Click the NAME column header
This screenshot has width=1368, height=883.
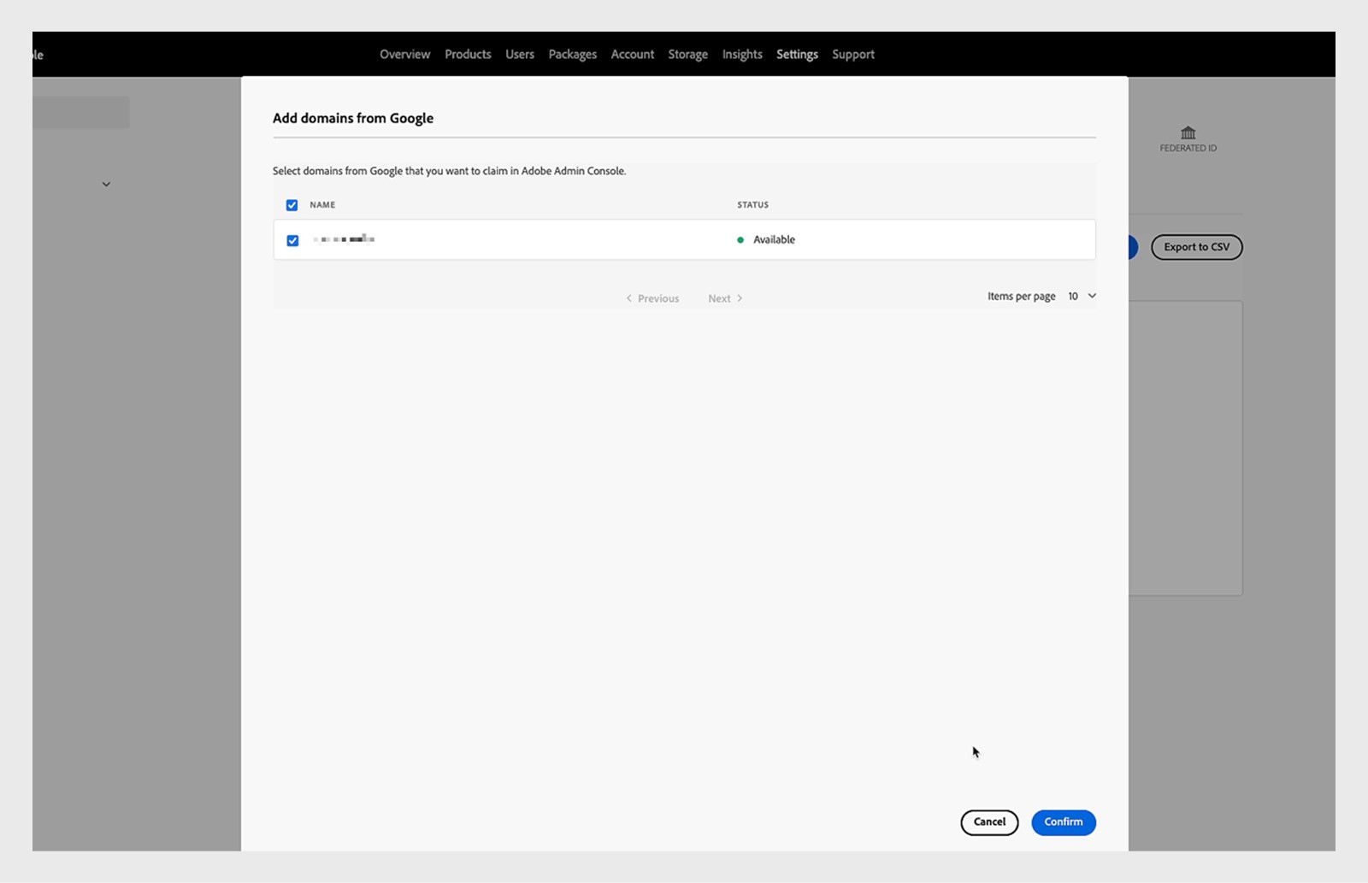[322, 205]
